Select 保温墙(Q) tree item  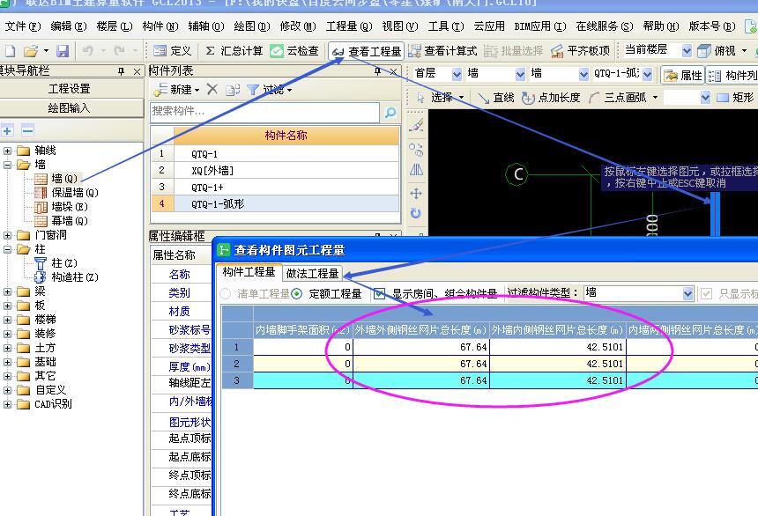74,193
